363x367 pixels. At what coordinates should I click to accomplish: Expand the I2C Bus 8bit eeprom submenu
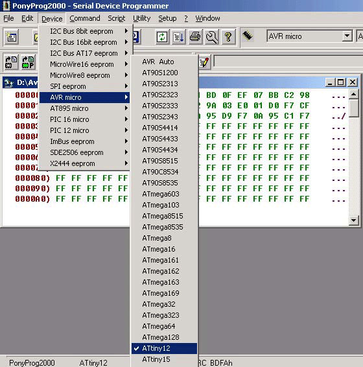[84, 31]
